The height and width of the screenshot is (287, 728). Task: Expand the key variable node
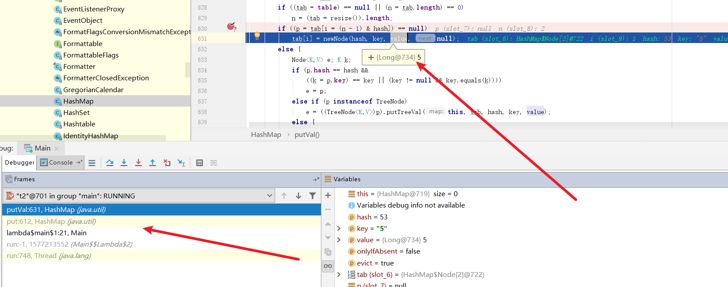pos(339,229)
